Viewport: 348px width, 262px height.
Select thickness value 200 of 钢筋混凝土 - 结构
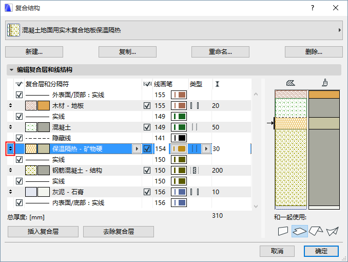point(217,171)
